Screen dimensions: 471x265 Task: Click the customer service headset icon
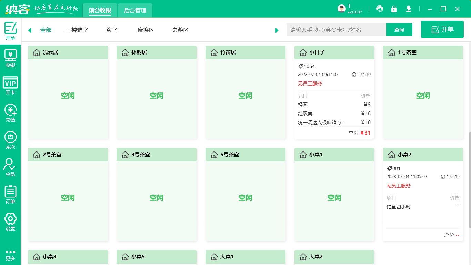380,9
